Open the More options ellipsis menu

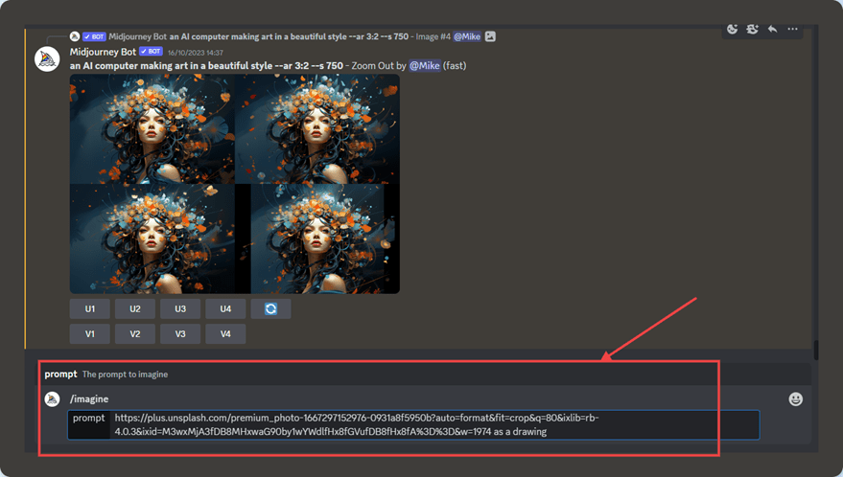tap(793, 29)
